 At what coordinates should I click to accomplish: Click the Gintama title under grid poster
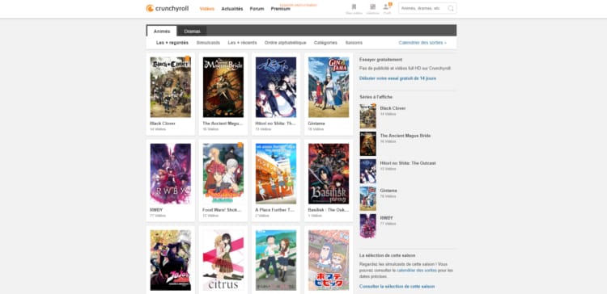[x=316, y=124]
